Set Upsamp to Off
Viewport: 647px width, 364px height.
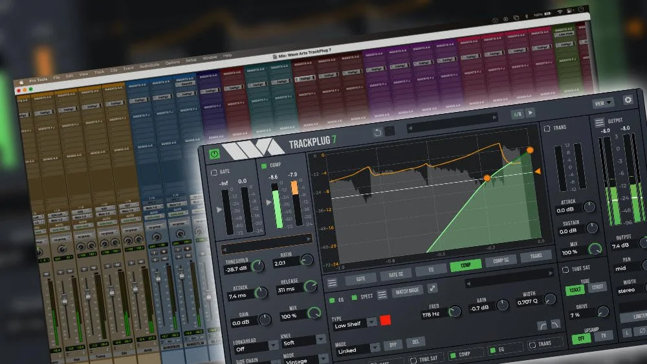(x=581, y=338)
